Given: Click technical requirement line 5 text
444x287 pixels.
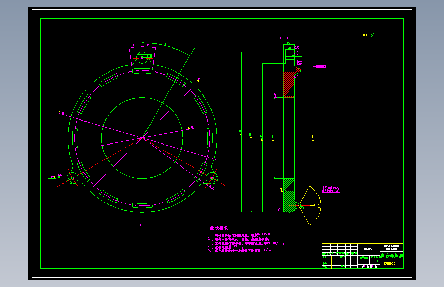Looking at the screenshot, I should 240,250.
